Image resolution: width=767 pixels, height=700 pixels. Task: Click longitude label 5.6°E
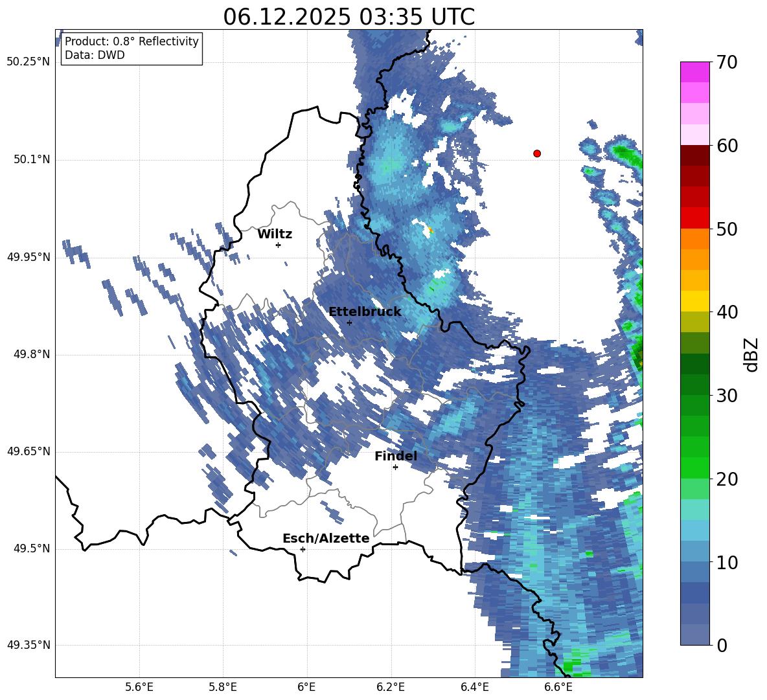coord(139,687)
